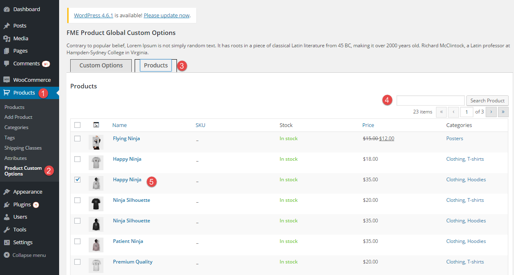
Task: Click the Settings sliders icon
Action: point(7,242)
